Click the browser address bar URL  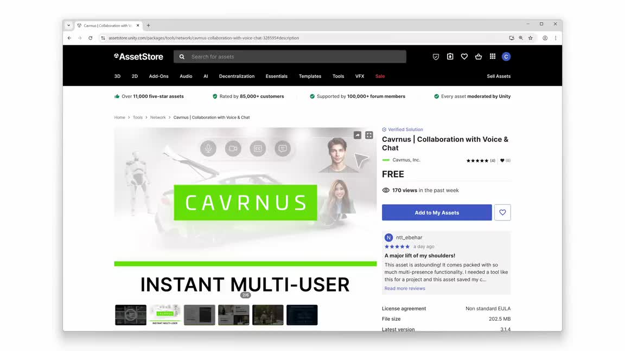(203, 38)
